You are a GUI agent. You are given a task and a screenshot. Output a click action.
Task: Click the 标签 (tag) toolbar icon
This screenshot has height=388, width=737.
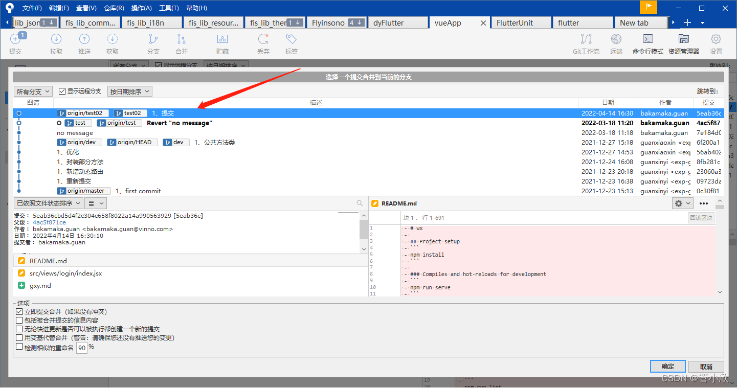tap(292, 39)
